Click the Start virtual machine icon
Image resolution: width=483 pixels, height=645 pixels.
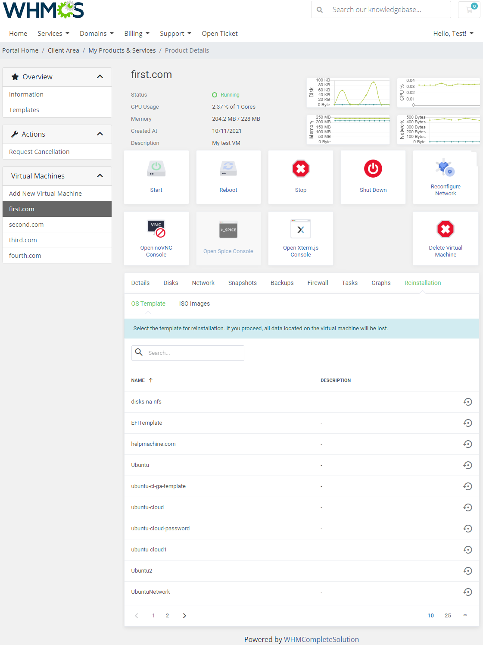[x=156, y=169]
